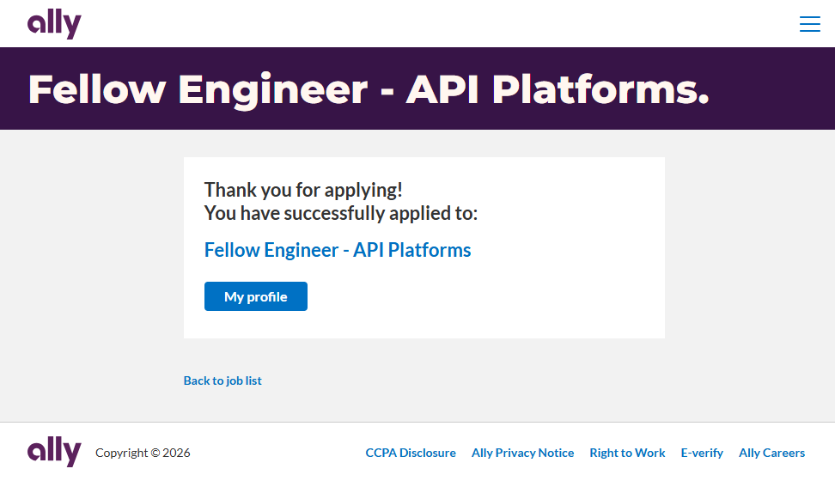Click white header space between logo and menu

point(430,24)
